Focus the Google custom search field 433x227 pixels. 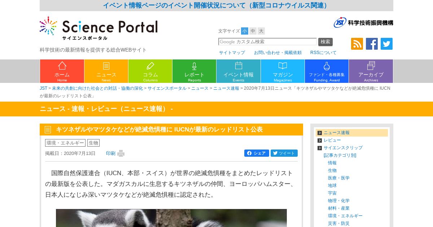click(267, 42)
